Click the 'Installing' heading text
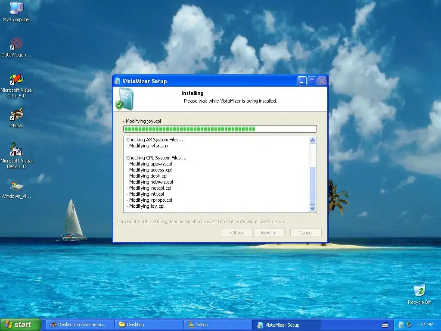Viewport: 441px width, 331px height. click(x=193, y=93)
